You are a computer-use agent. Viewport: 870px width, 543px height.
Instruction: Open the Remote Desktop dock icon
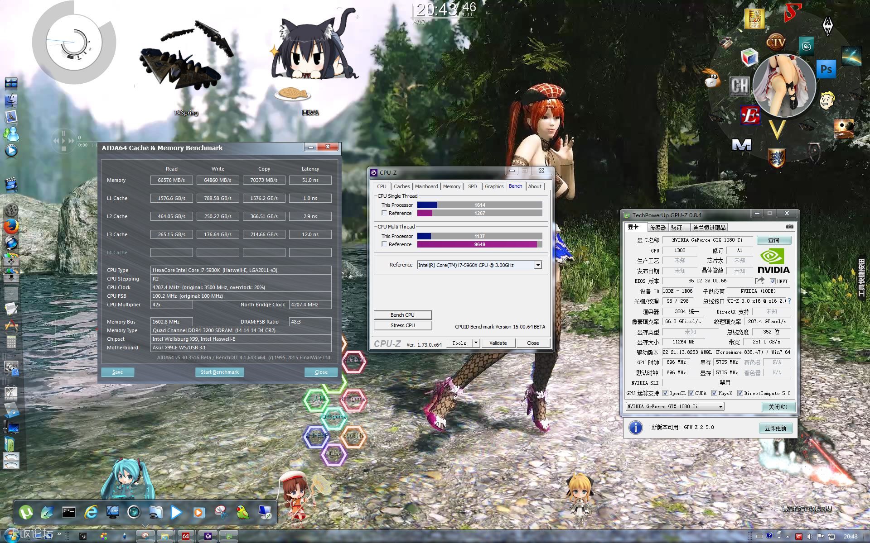(265, 512)
